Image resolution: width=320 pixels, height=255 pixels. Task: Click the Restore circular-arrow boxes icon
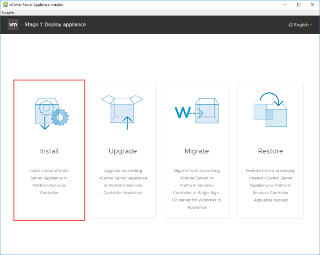[270, 110]
